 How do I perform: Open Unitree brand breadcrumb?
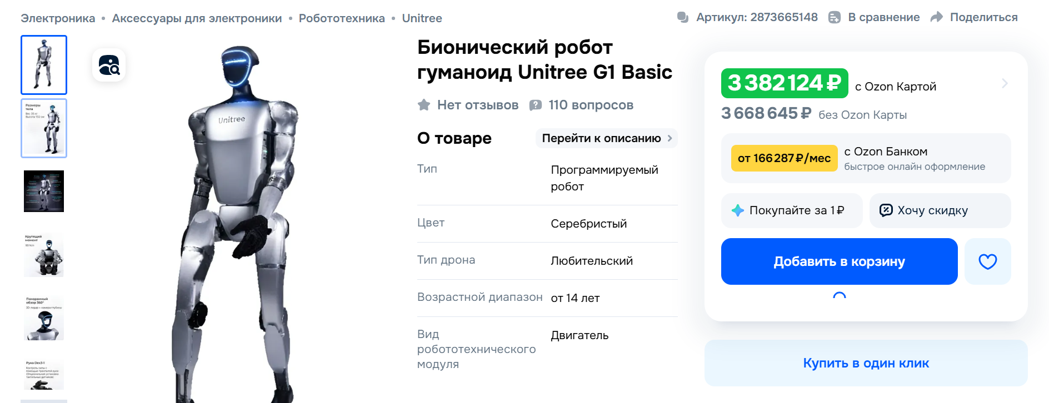pyautogui.click(x=422, y=18)
